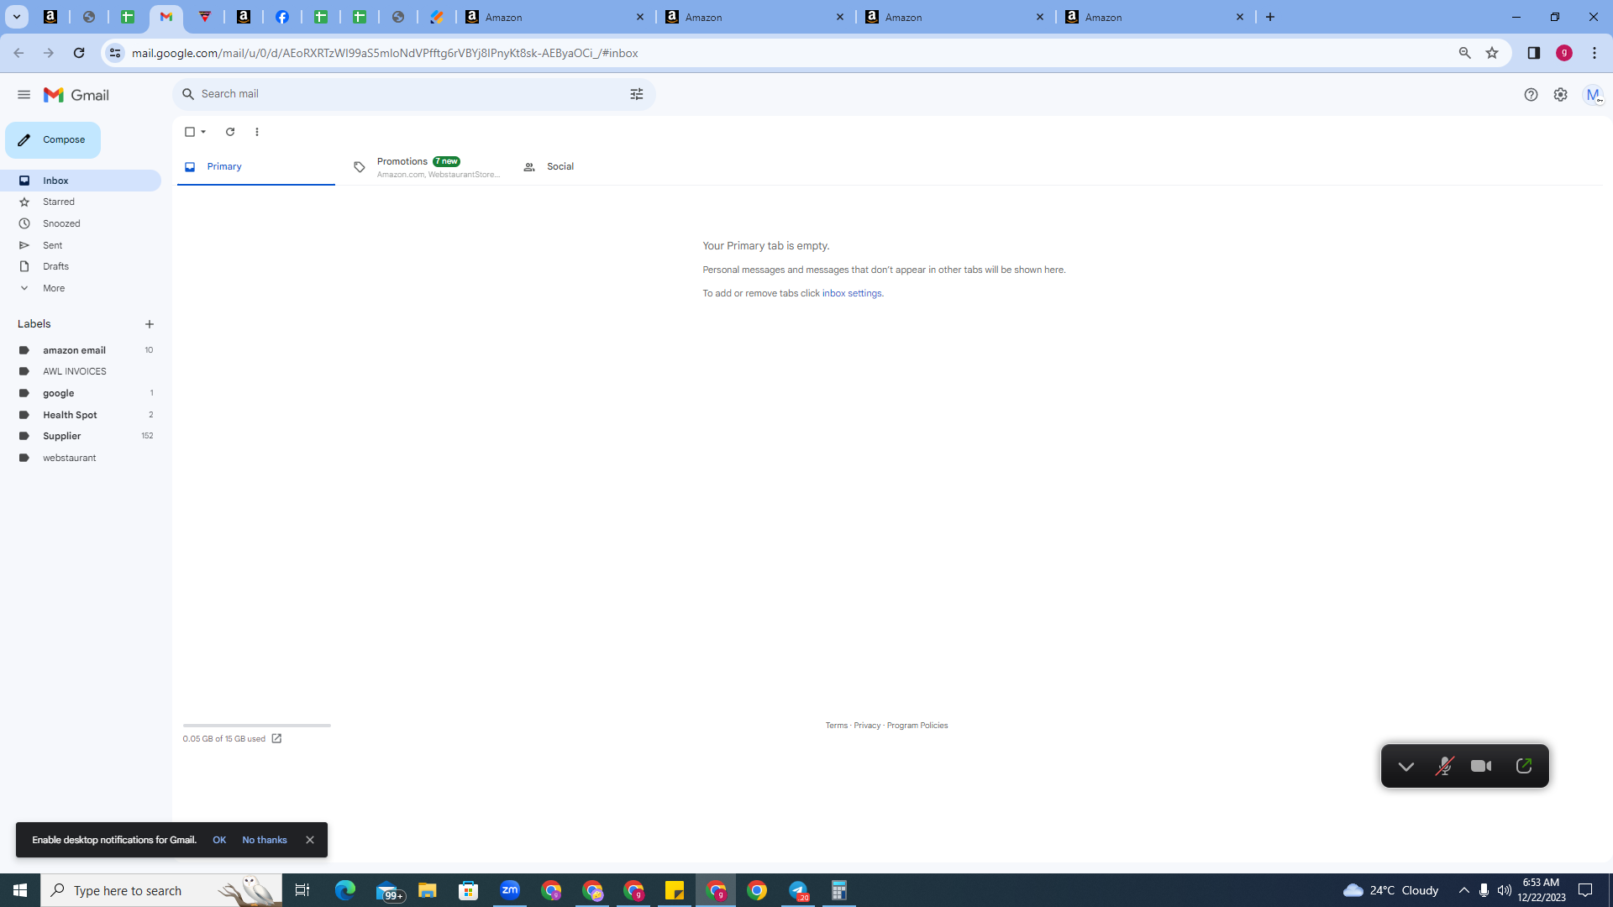Click the Compose pencil button
Viewport: 1613px width, 907px height.
[x=53, y=140]
